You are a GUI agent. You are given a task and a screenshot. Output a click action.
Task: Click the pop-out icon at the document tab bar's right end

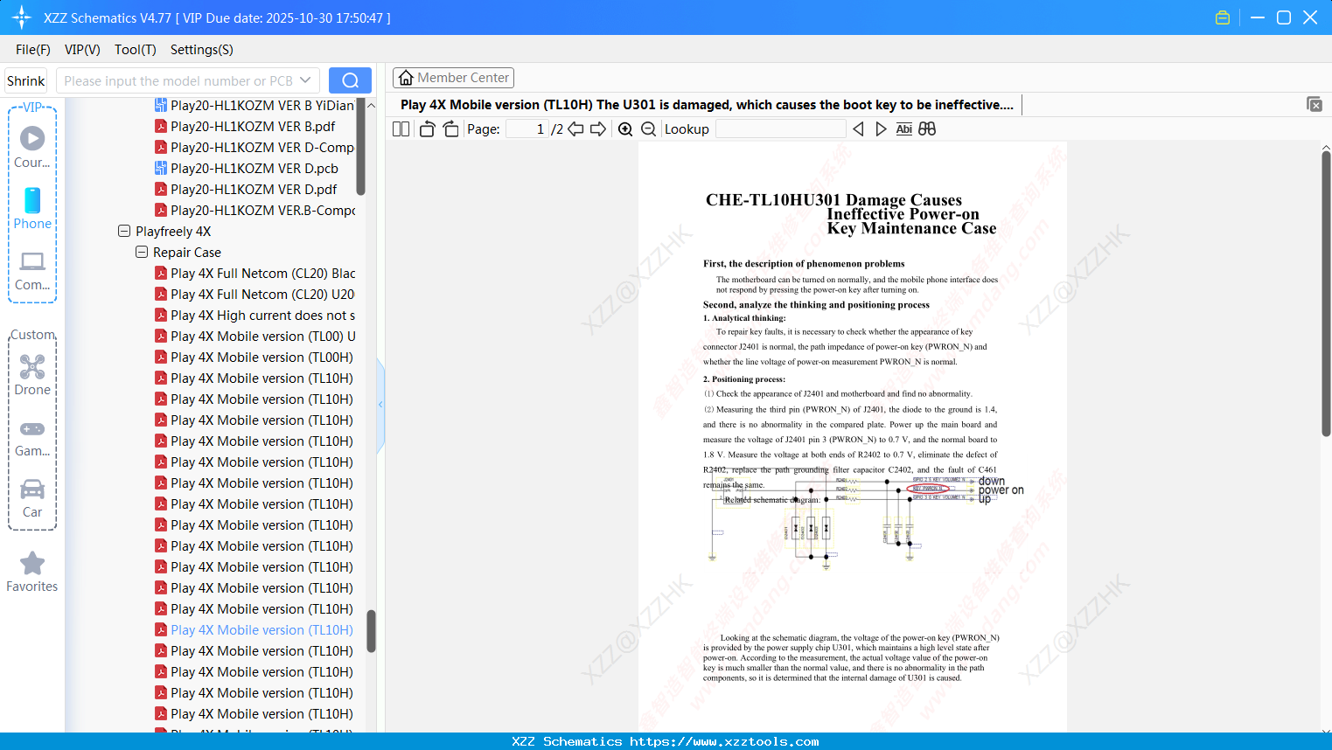coord(1315,104)
